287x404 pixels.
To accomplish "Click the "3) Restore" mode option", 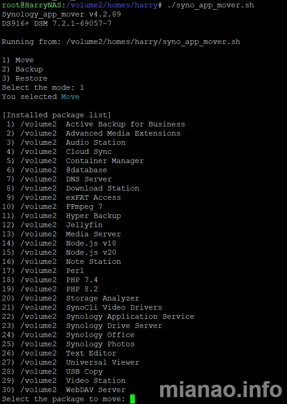I will click(25, 78).
